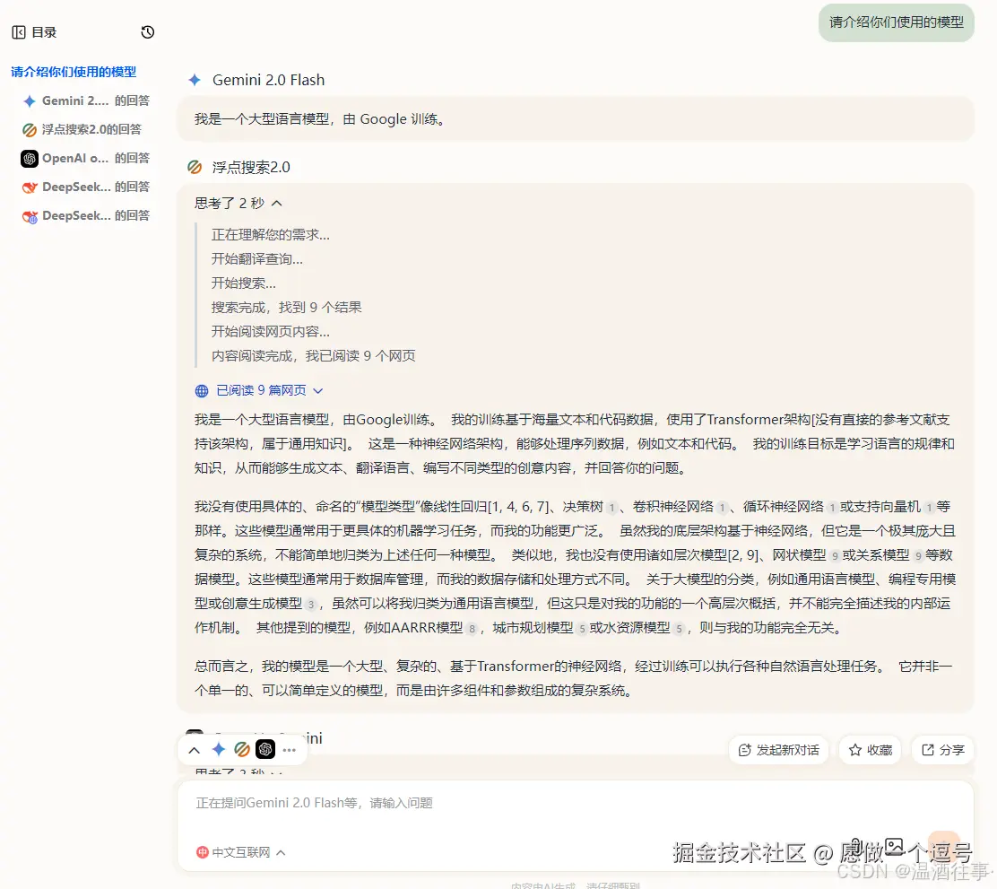Click the star icon beside Gemini 2.0 Flash heading

195,80
